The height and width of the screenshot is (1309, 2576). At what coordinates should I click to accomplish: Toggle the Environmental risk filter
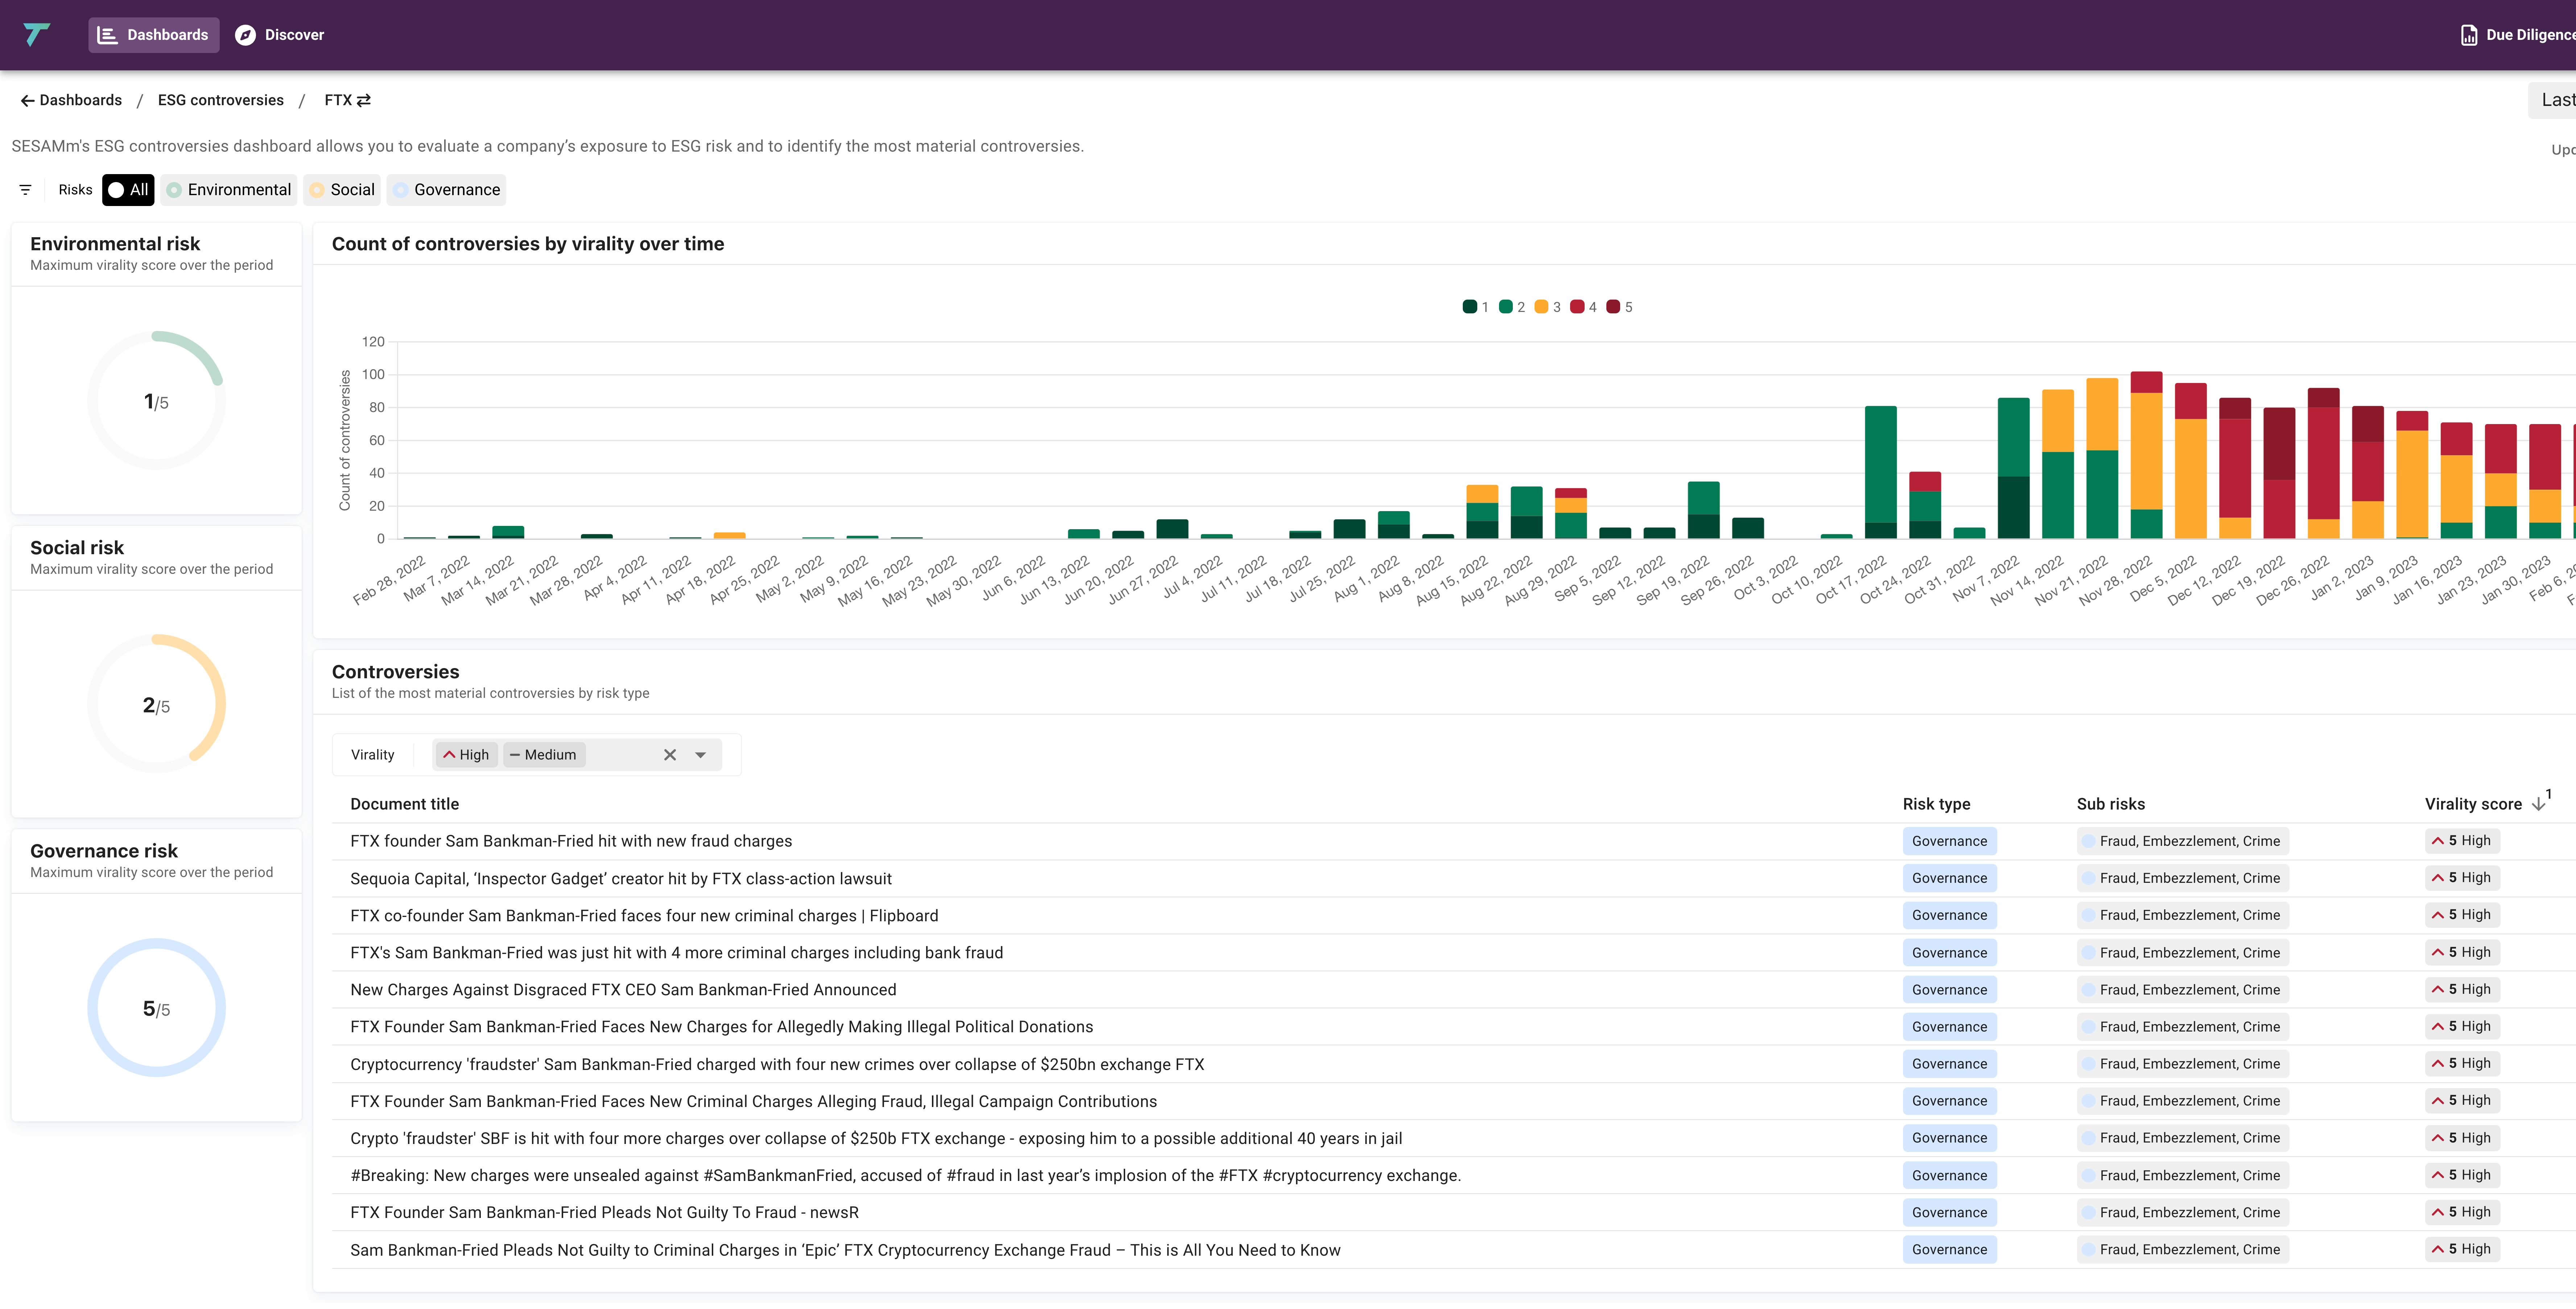(230, 190)
